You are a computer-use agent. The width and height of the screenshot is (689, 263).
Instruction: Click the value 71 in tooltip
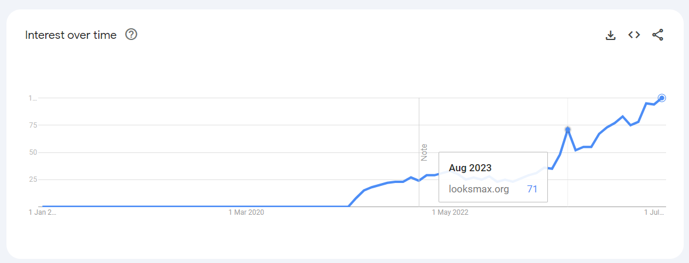click(532, 189)
